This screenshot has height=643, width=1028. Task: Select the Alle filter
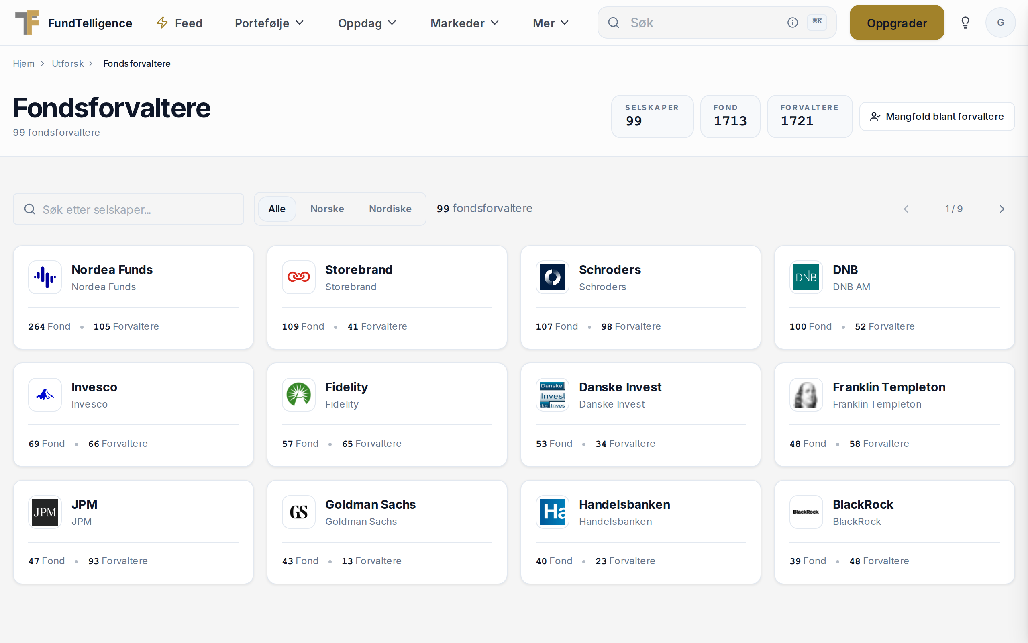[x=277, y=209]
